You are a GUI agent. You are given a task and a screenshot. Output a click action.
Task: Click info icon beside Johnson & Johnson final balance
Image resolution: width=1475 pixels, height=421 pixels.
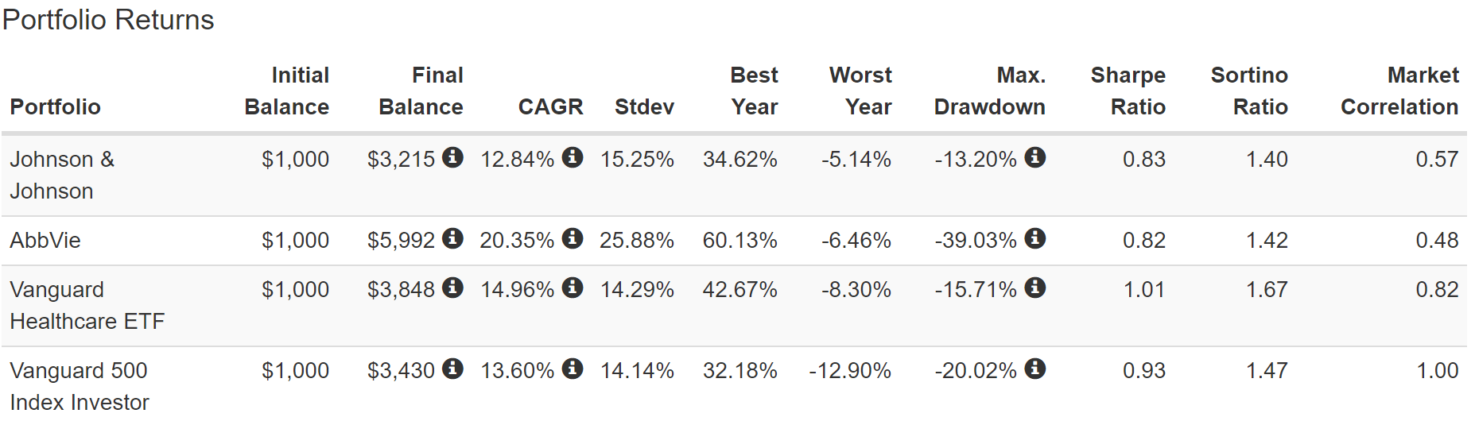coord(452,157)
